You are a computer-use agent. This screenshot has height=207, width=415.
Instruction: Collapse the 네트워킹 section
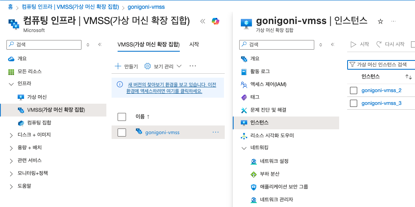coord(244,149)
